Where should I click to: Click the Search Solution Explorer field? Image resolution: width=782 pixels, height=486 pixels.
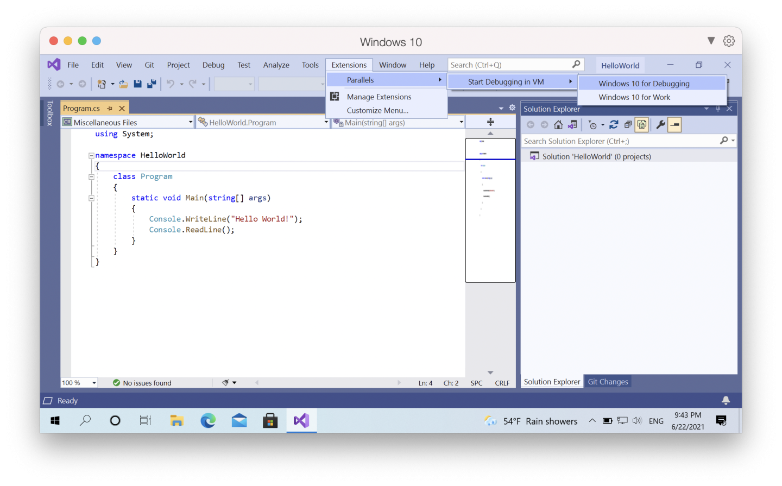(x=619, y=141)
